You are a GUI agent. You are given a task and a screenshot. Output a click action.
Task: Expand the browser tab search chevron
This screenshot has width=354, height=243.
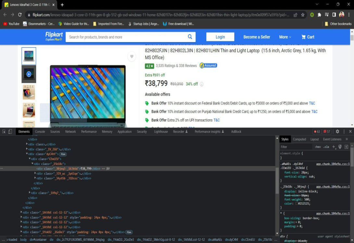pyautogui.click(x=317, y=4)
